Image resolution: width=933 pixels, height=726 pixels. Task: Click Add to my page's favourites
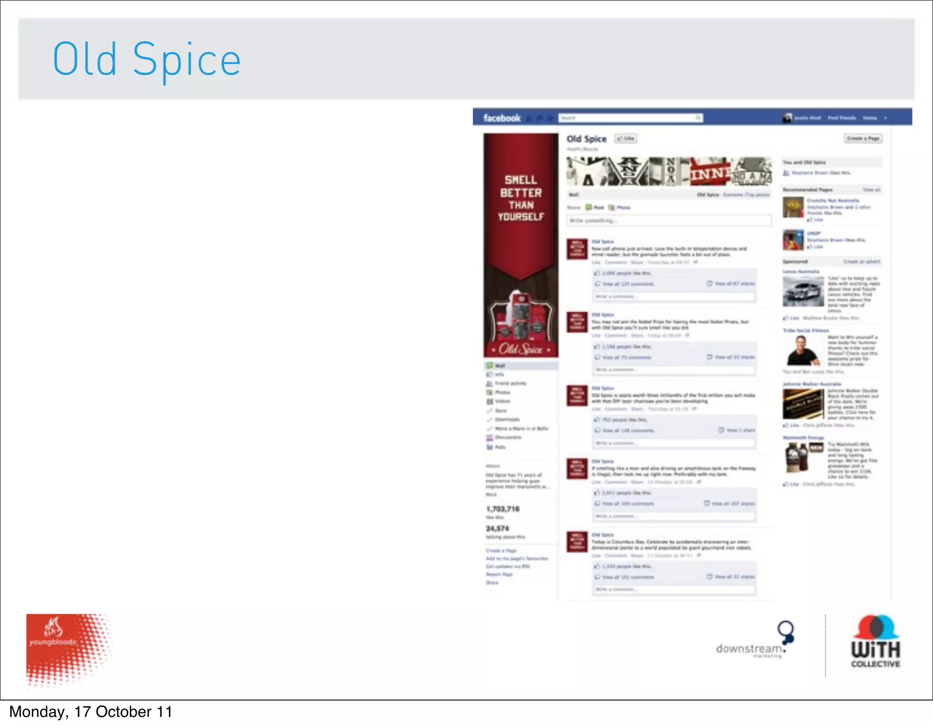pos(517,558)
